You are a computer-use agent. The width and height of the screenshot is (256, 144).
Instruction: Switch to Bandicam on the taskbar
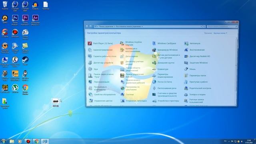tap(28, 141)
